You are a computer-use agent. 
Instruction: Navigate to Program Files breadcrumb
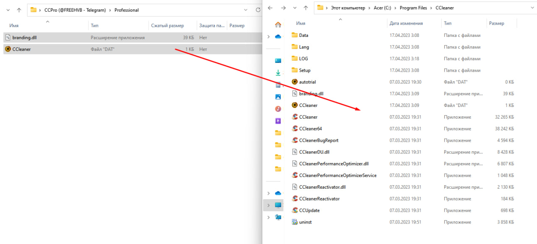[413, 8]
